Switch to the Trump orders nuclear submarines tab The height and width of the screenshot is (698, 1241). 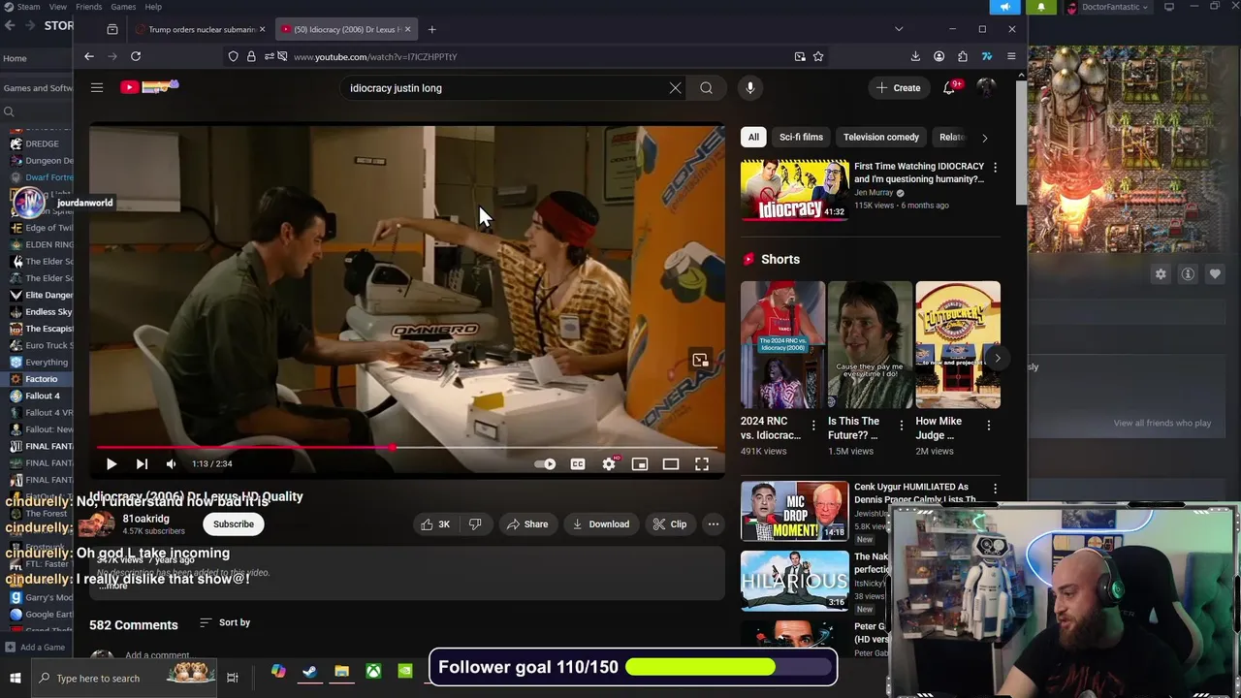pyautogui.click(x=201, y=29)
